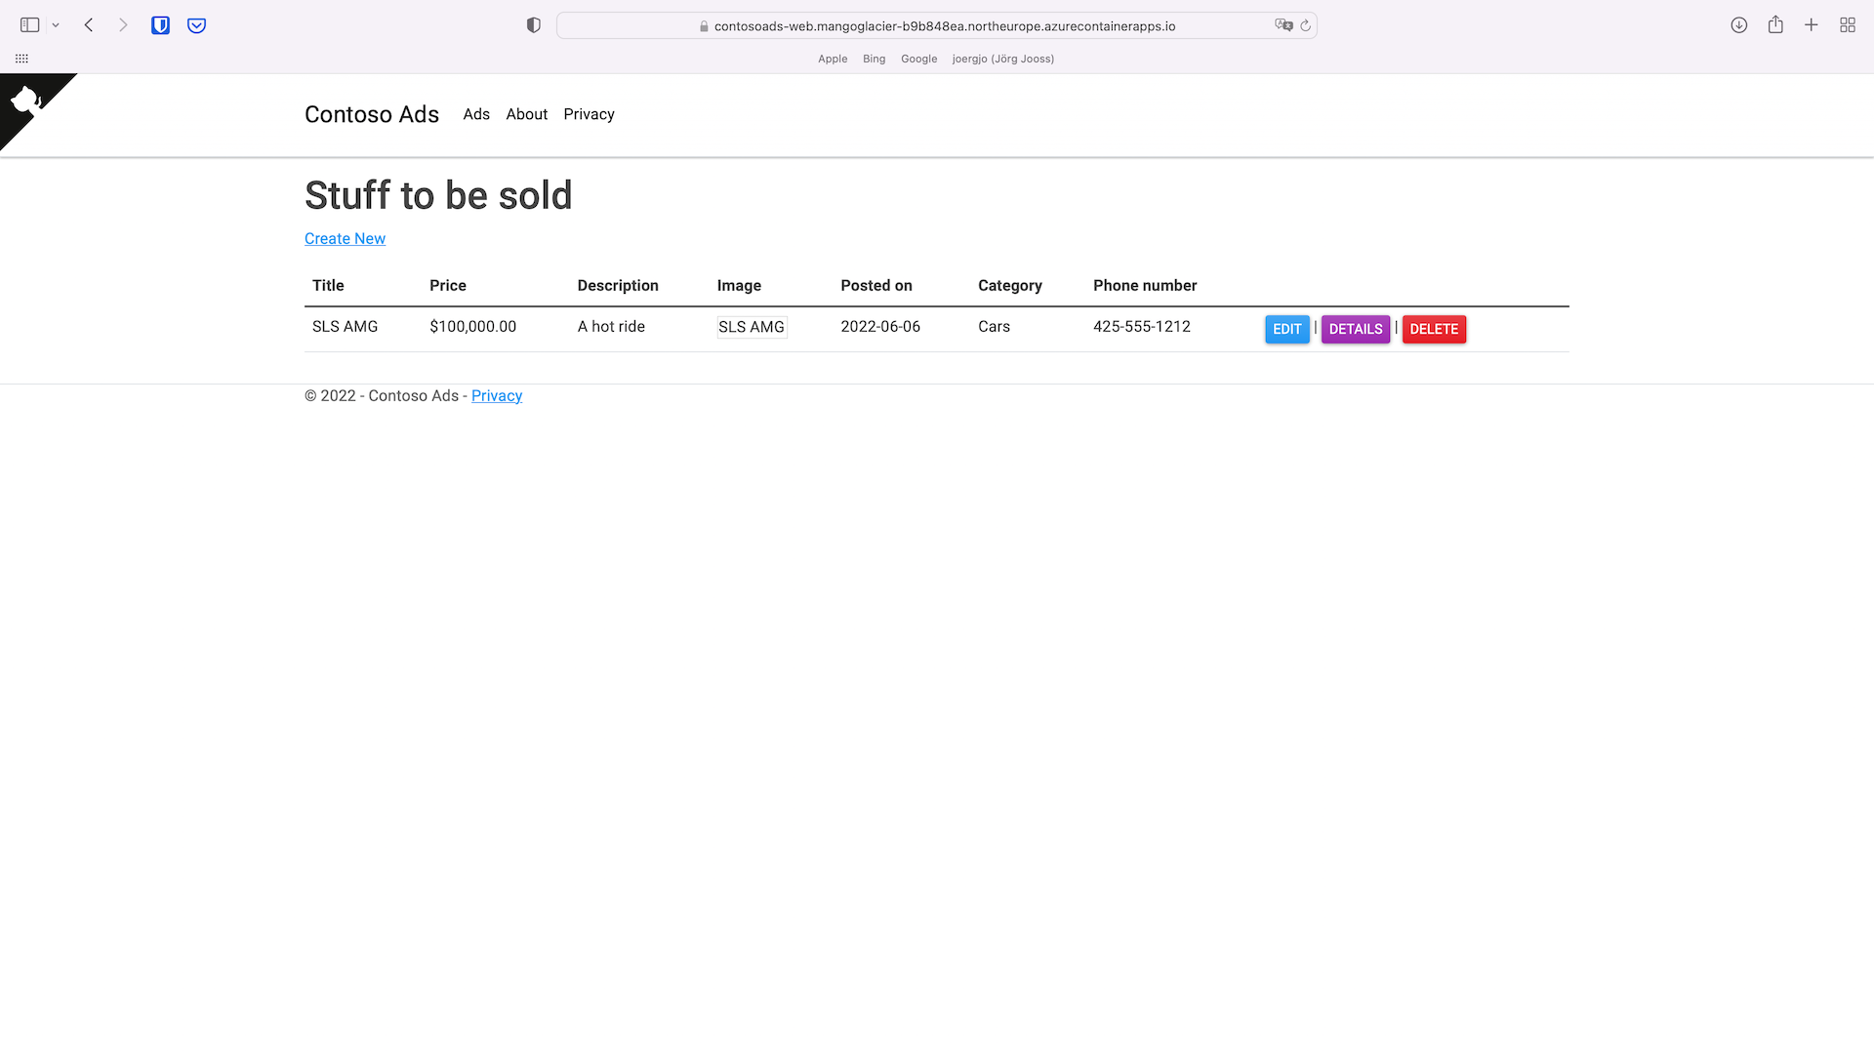Click the translate icon in address bar

click(1283, 25)
